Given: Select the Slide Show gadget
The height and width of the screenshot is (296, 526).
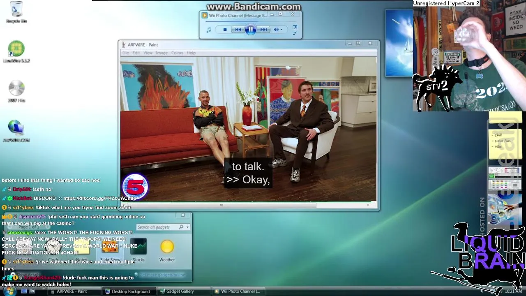Looking at the screenshot, I should [110, 250].
